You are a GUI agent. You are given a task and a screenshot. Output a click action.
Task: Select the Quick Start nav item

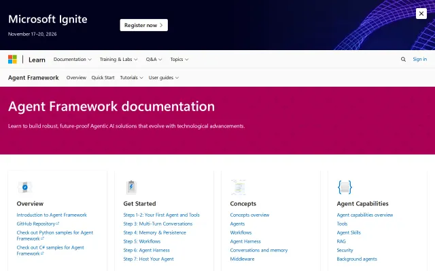pyautogui.click(x=103, y=78)
